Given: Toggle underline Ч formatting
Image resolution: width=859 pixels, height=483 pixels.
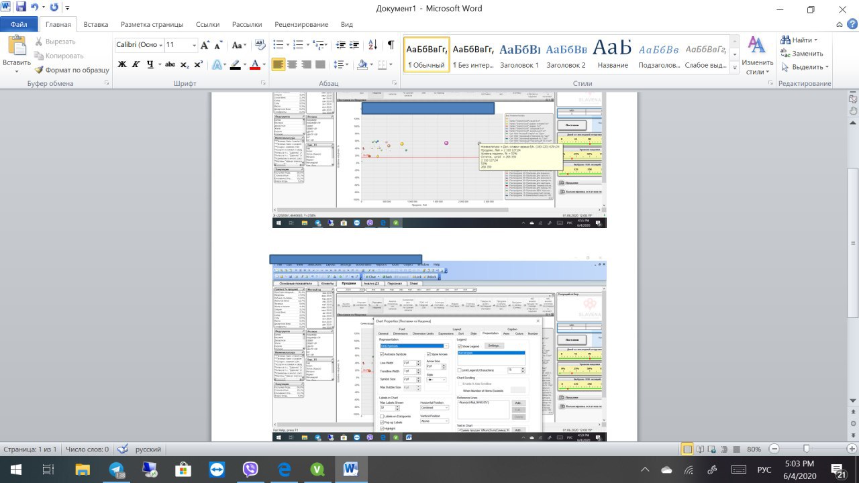Looking at the screenshot, I should (x=150, y=65).
